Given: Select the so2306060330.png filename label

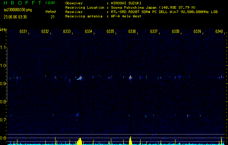Looking at the screenshot, I should tap(18, 9).
